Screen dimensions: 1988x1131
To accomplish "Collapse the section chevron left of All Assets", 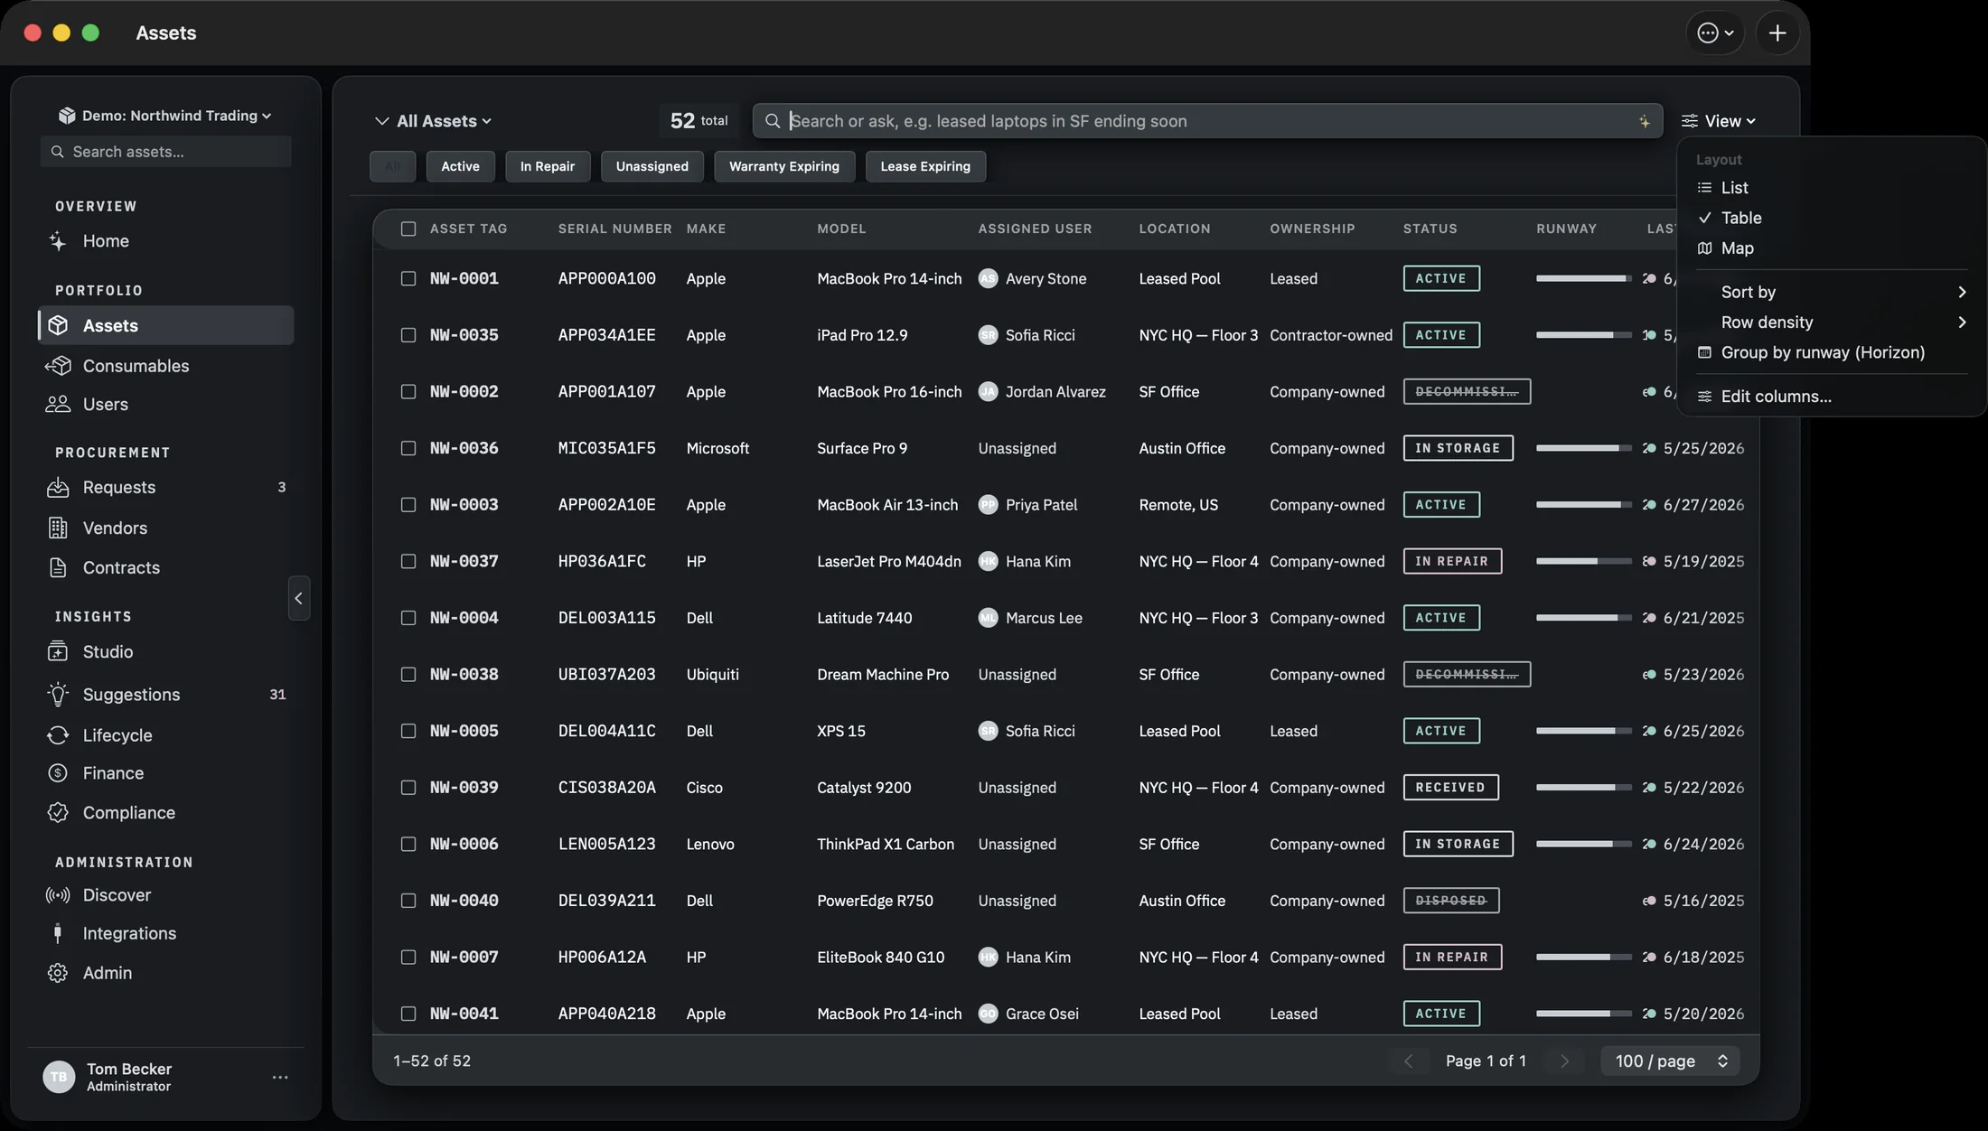I will pos(381,121).
